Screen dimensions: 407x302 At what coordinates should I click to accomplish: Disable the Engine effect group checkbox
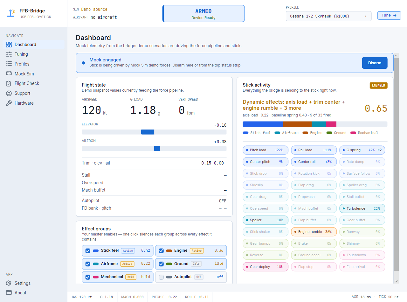tap(161, 251)
